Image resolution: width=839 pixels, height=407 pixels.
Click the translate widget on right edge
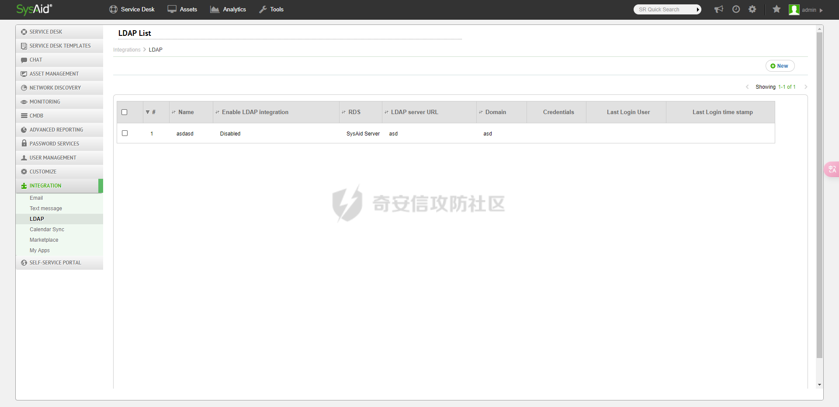[x=832, y=169]
